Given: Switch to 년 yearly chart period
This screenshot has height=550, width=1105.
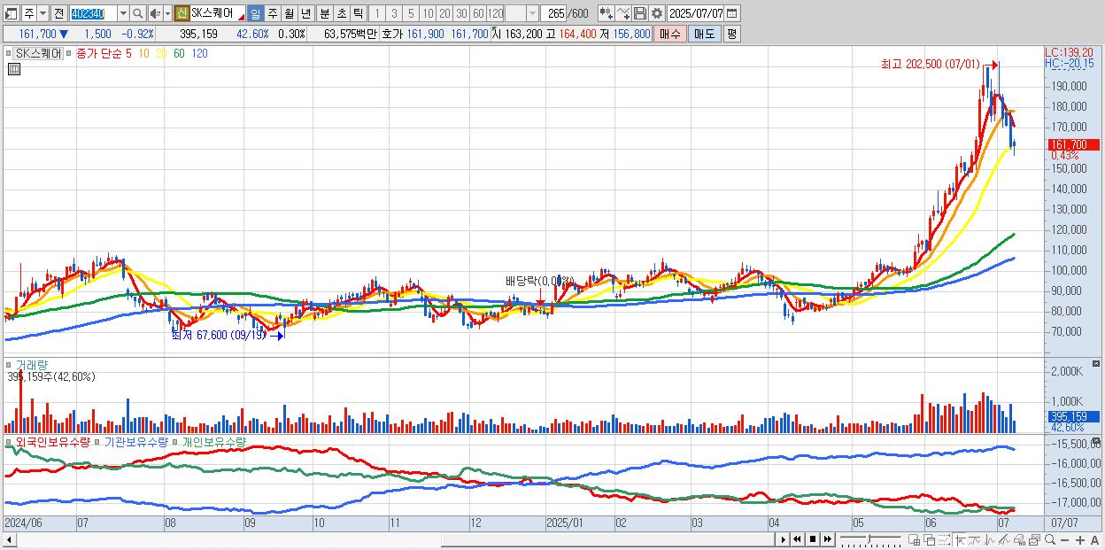Looking at the screenshot, I should click(x=305, y=13).
